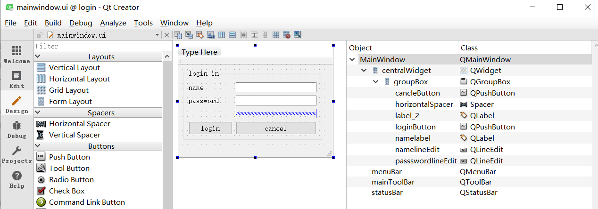The image size is (598, 209).
Task: Activate Edit Buddies toolbar tool
Action: click(x=200, y=35)
